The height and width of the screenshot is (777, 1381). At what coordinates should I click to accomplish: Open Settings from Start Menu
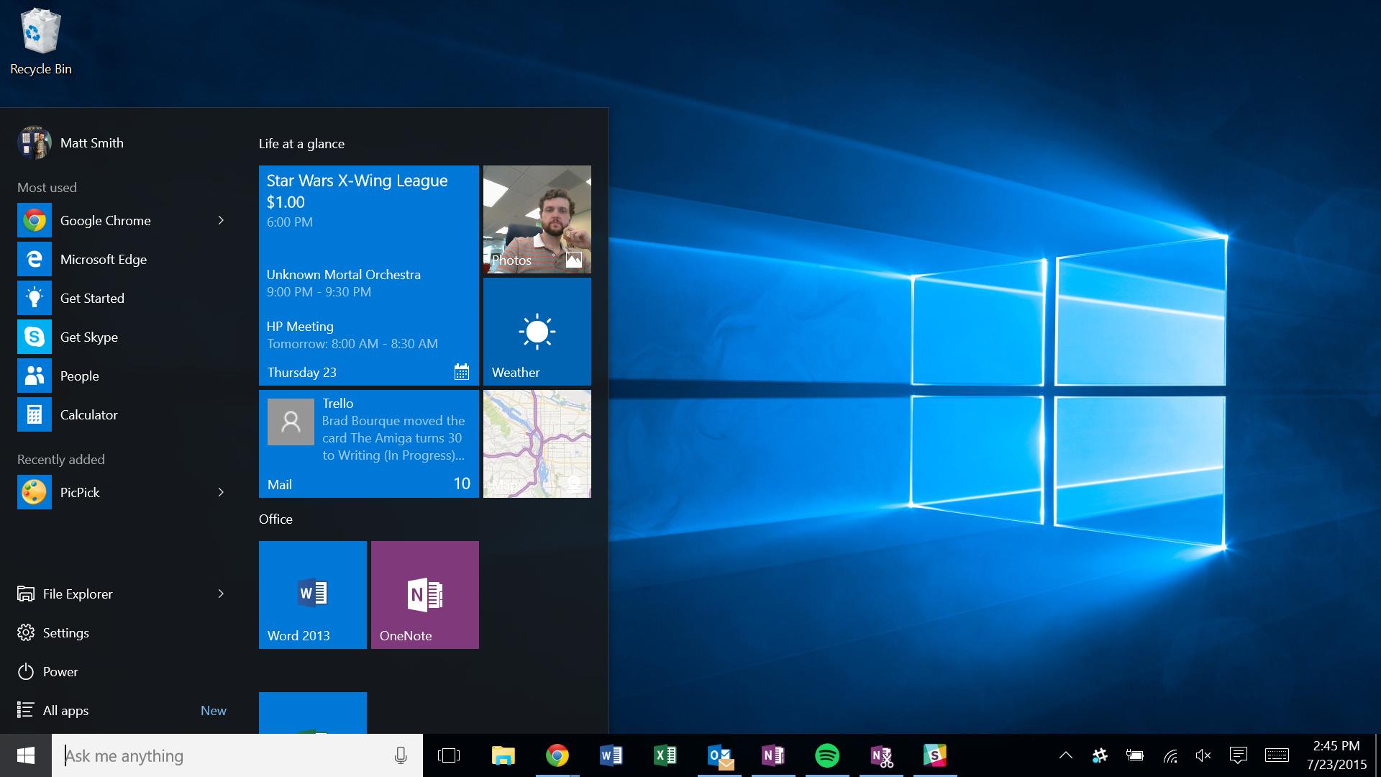66,632
